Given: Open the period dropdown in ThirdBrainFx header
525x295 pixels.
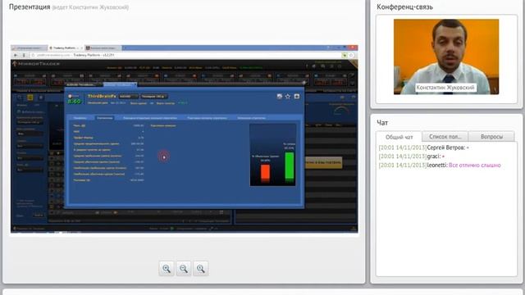Looking at the screenshot, I should [x=153, y=97].
